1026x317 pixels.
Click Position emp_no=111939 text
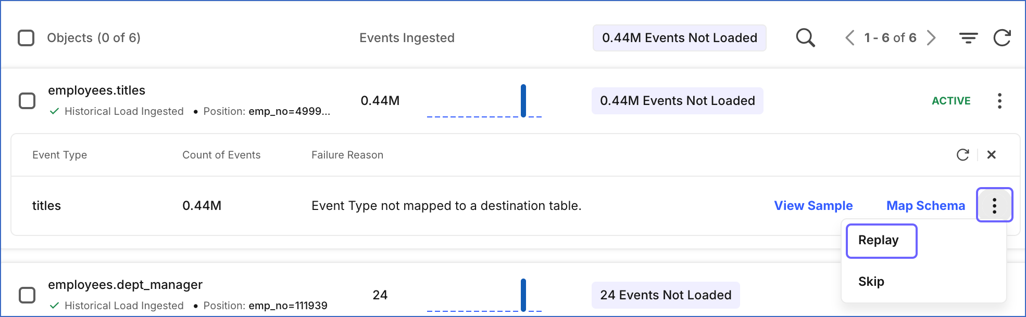265,306
